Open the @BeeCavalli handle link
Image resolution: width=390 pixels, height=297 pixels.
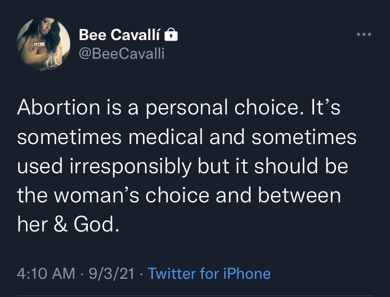pos(121,53)
